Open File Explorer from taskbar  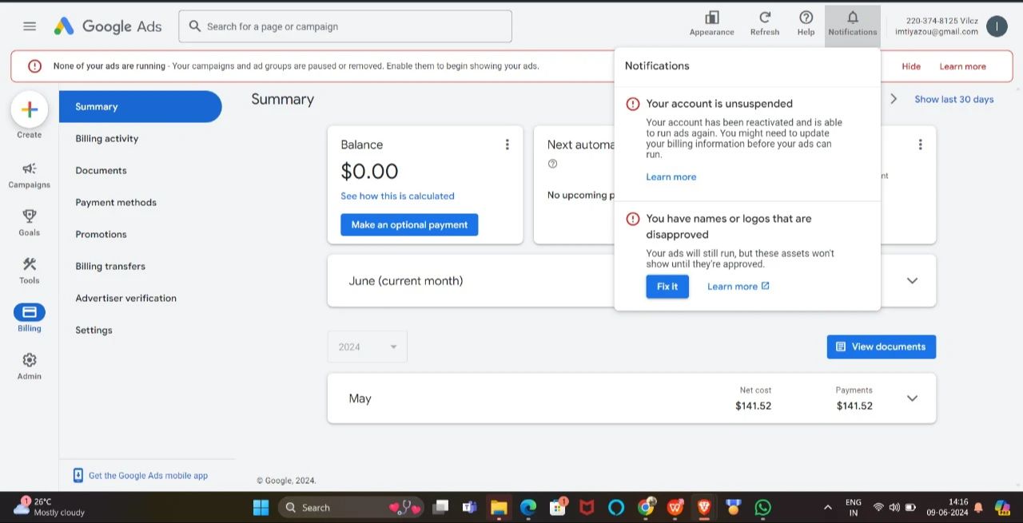coord(499,507)
